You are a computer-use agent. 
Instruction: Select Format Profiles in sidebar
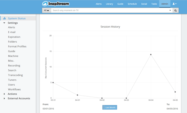(x=17, y=46)
